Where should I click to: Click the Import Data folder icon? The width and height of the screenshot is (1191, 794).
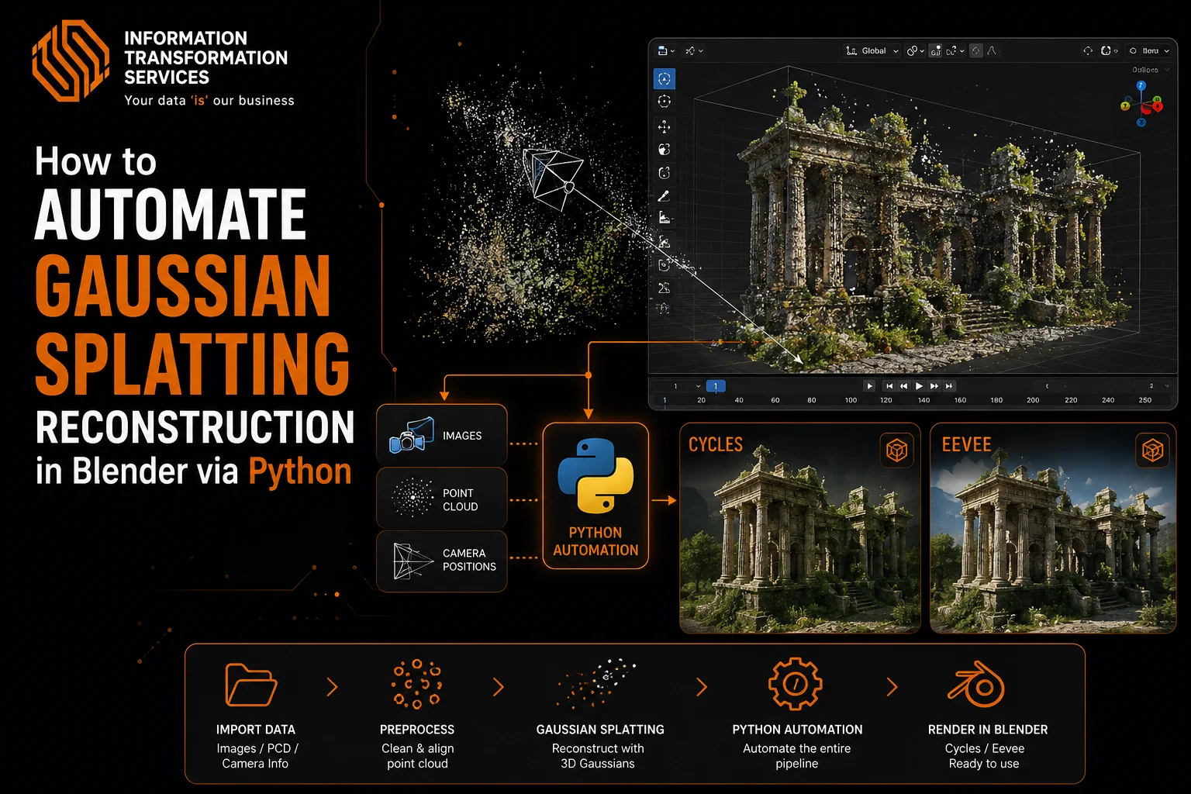pyautogui.click(x=250, y=685)
